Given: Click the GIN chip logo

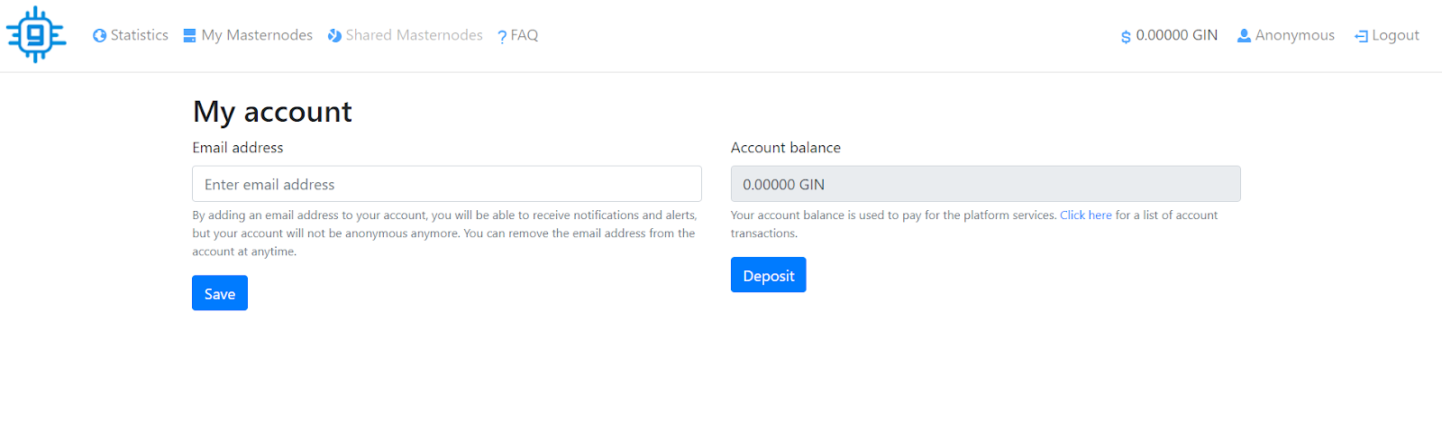Looking at the screenshot, I should (x=36, y=35).
